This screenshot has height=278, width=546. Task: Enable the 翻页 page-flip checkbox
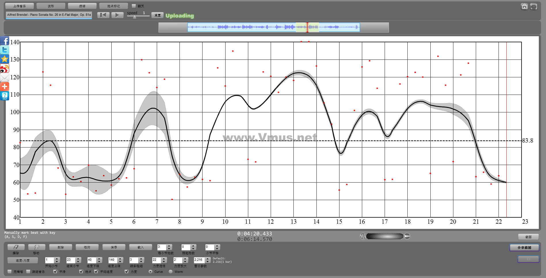tap(133, 6)
